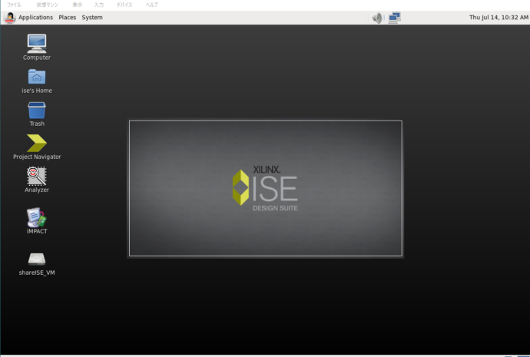Open the Places menu
Screen dimensions: 530x357
(x=68, y=18)
